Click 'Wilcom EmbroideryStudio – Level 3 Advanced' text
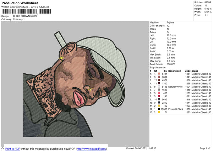 (25, 7)
